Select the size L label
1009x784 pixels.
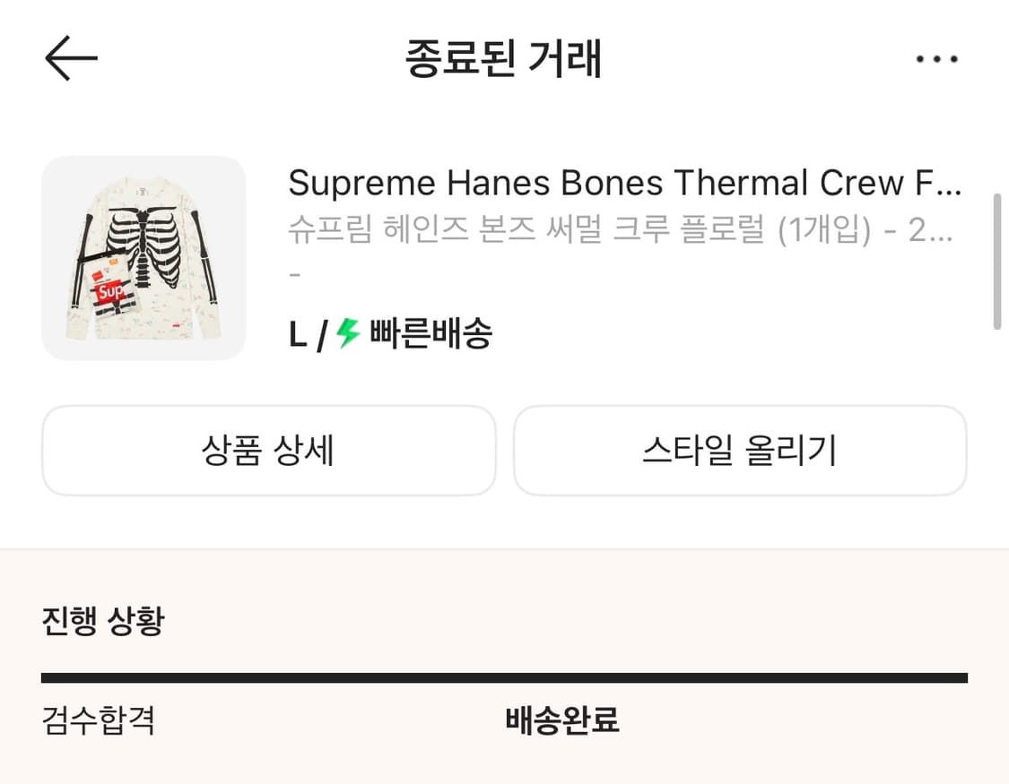pyautogui.click(x=297, y=332)
